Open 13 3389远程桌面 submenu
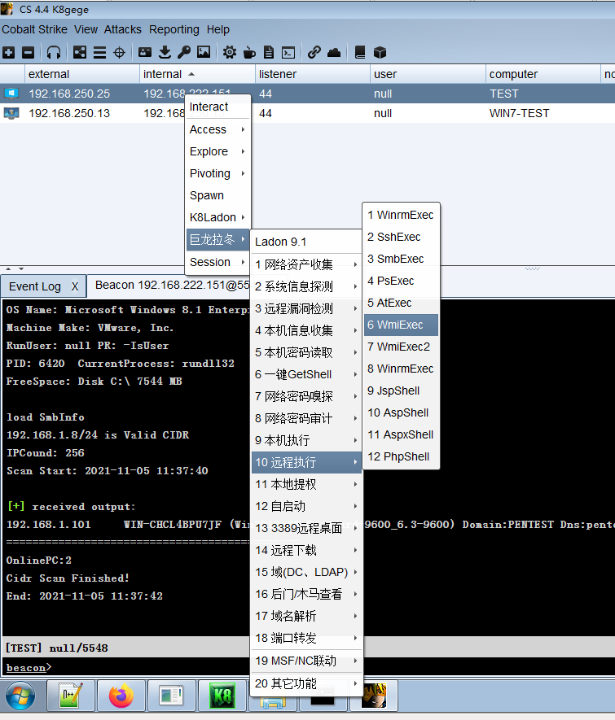This screenshot has width=615, height=720. pos(306,528)
